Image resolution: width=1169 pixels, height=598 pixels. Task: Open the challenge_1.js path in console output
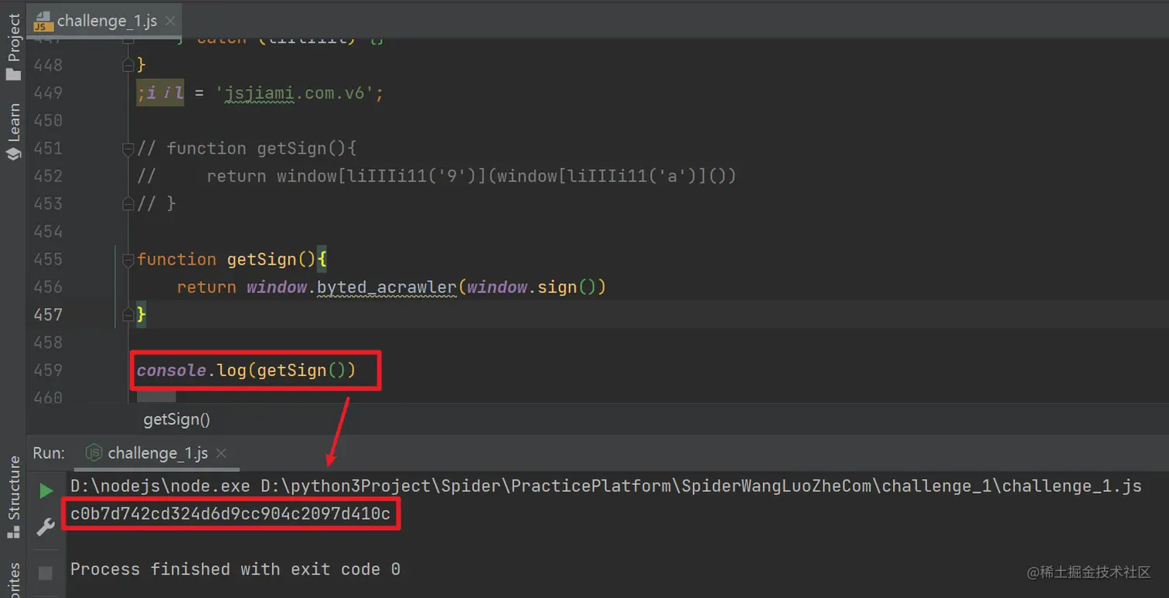tap(701, 487)
